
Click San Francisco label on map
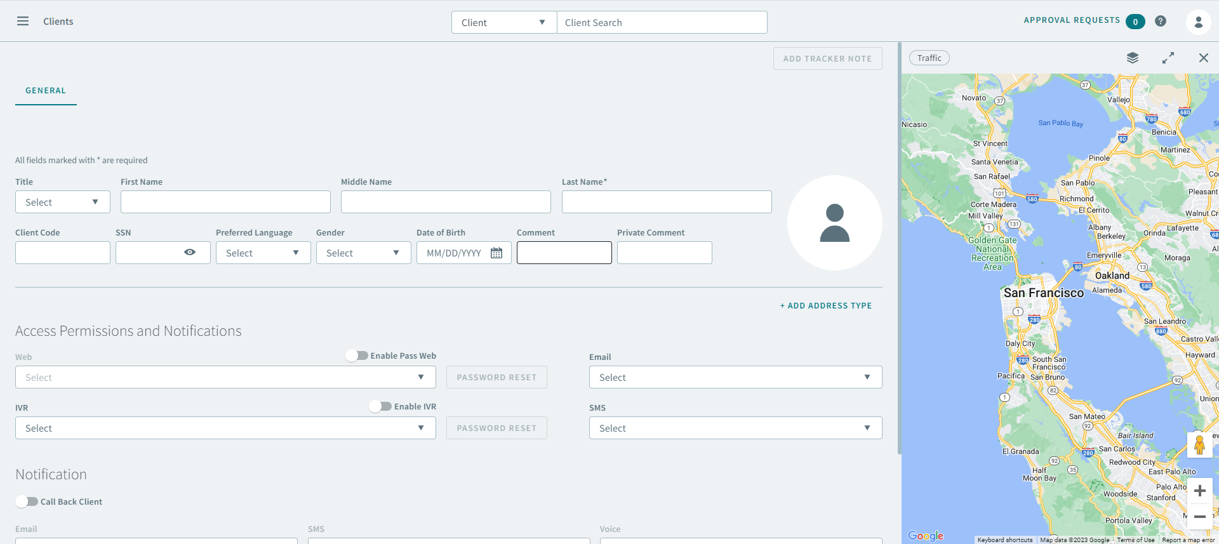tap(1044, 293)
